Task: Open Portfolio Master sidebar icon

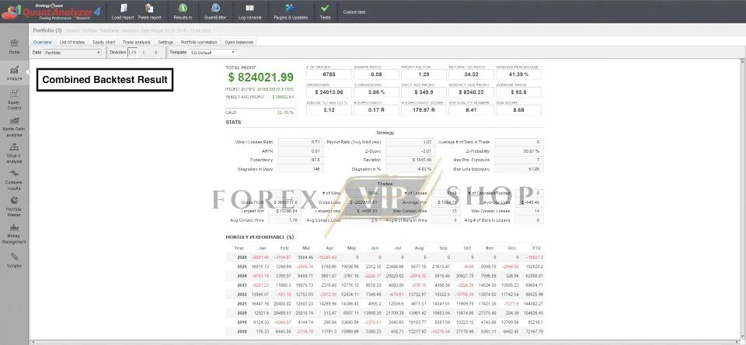Action: 14,206
